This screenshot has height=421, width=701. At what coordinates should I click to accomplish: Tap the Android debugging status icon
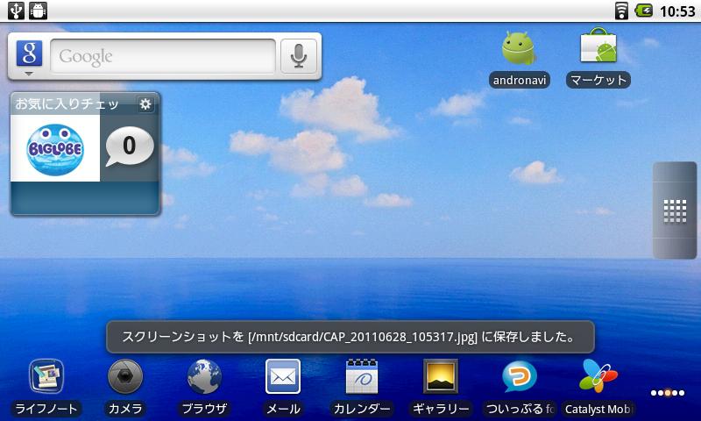pyautogui.click(x=39, y=11)
